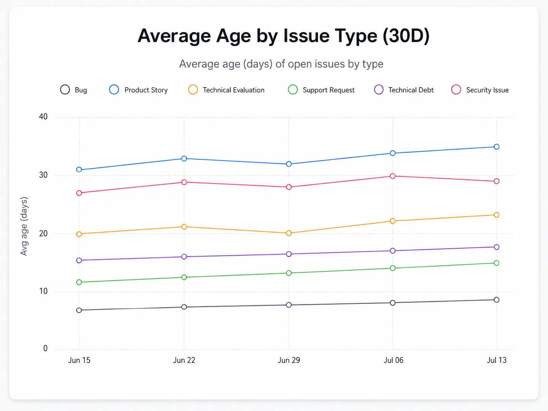Screen dimensions: 548x411
Task: Select Technical Debt data point at Jun 15
Action: [79, 260]
